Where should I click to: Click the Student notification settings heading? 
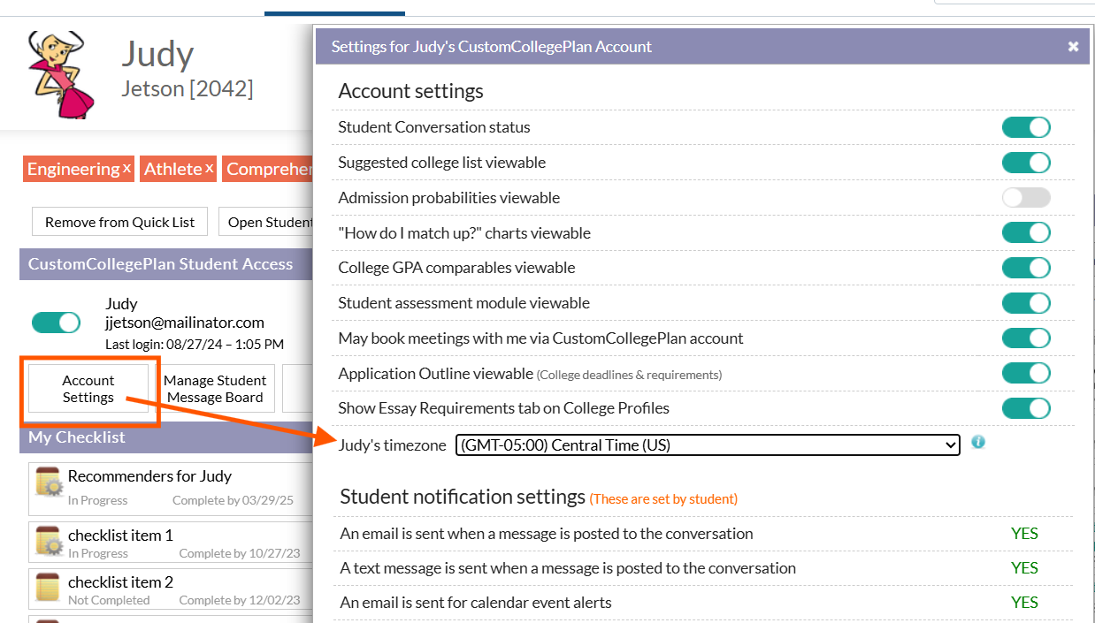(x=463, y=497)
